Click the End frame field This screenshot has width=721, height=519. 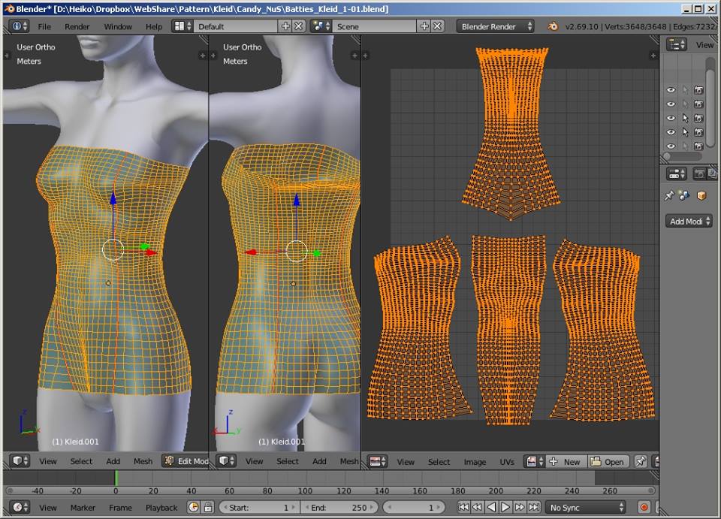pyautogui.click(x=339, y=508)
